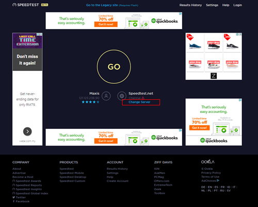Open Create Account in the footer Account column
The height and width of the screenshot is (207, 258).
118,181
